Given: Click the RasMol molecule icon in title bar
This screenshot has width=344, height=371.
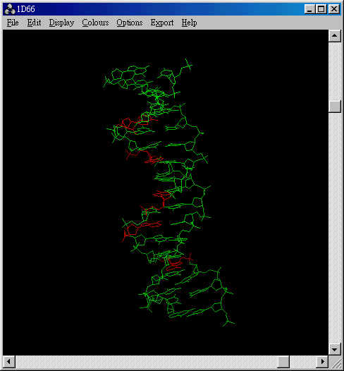Looking at the screenshot, I should coord(10,9).
